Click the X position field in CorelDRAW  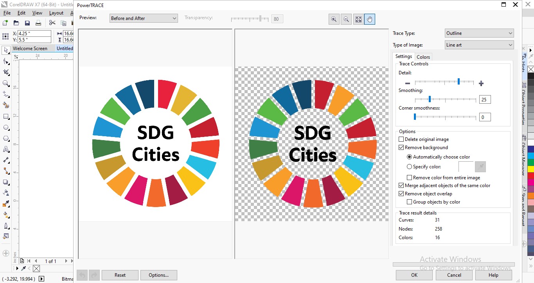34,33
